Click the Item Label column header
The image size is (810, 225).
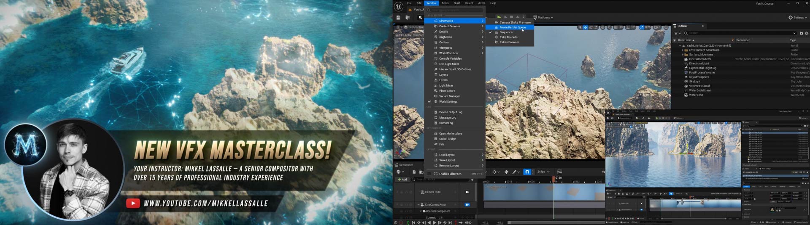click(x=686, y=40)
